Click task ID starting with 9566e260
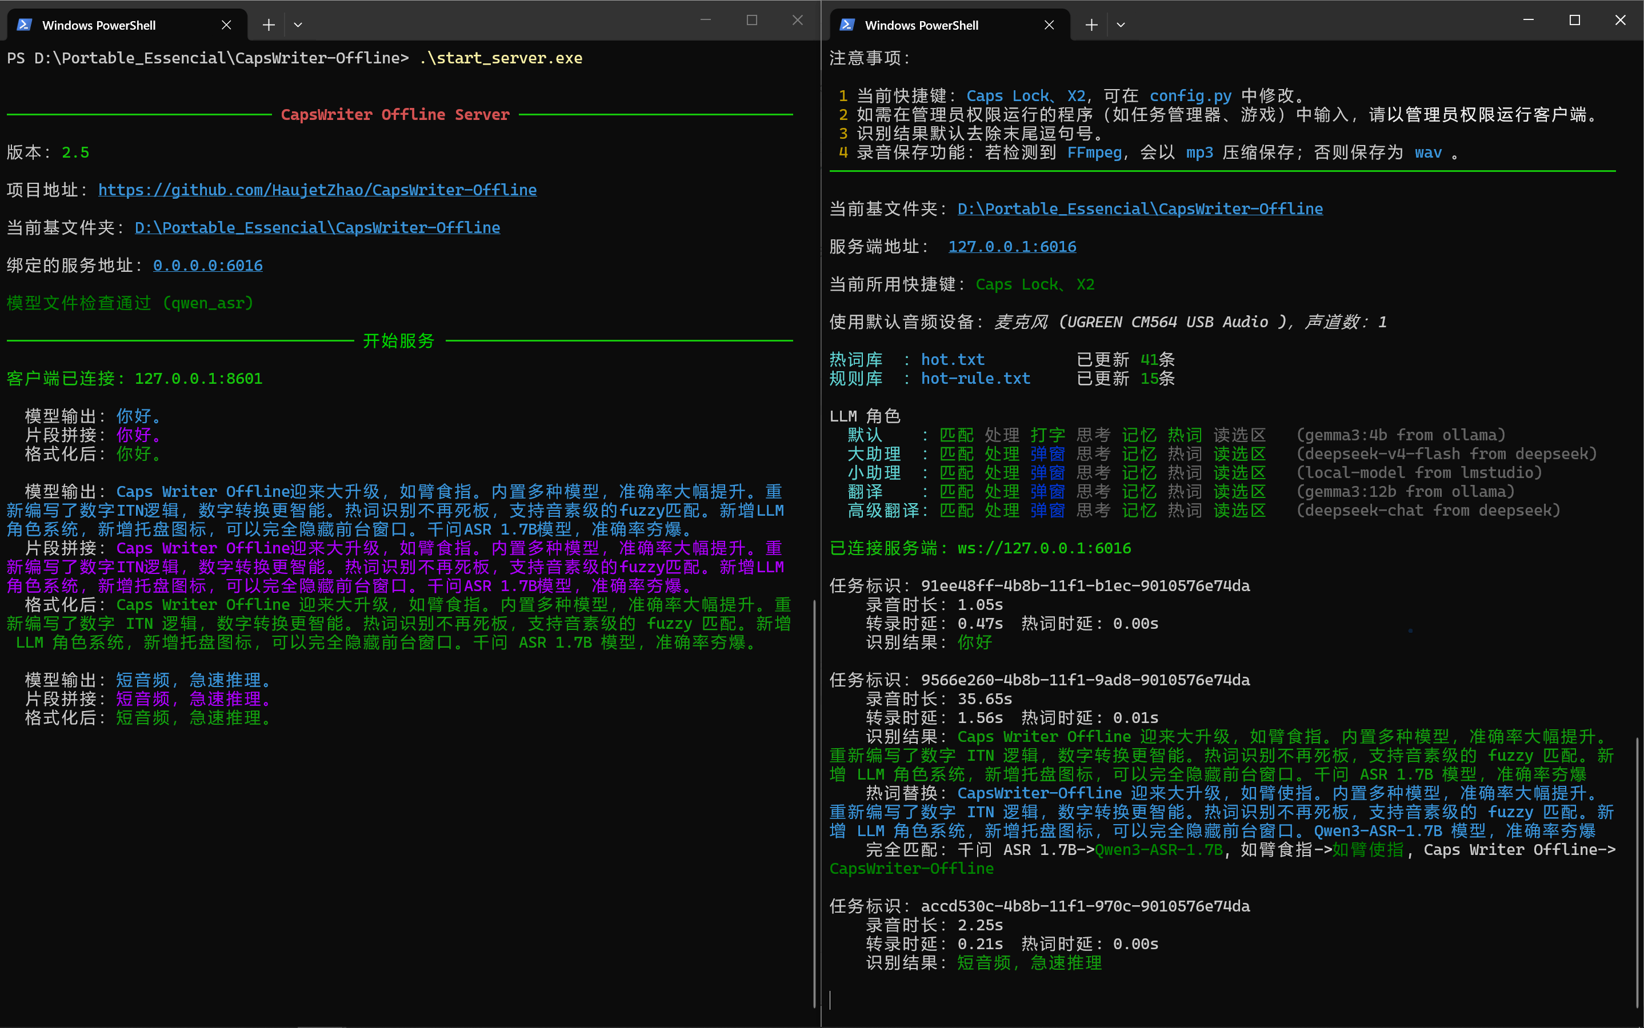Viewport: 1644px width, 1028px height. [1086, 680]
